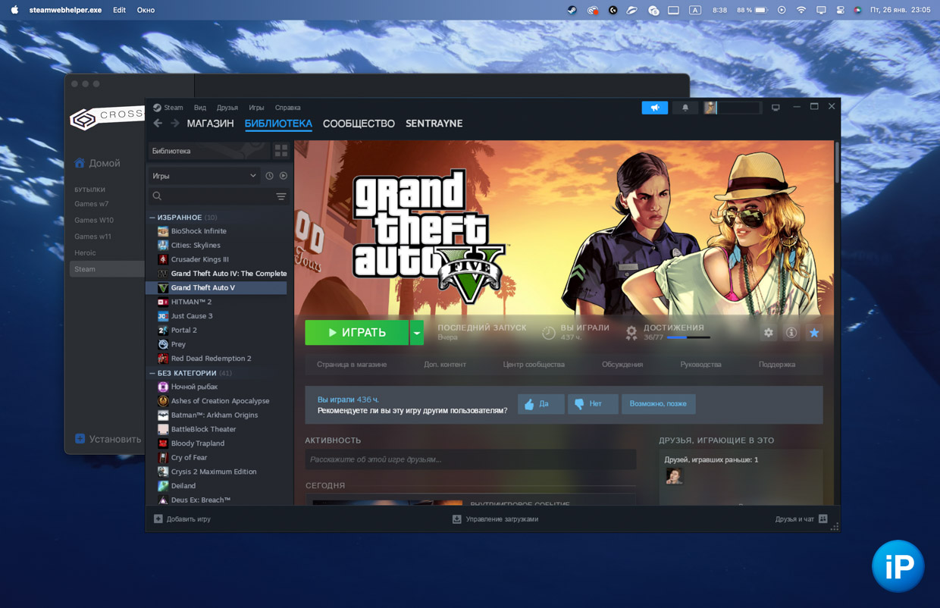This screenshot has width=940, height=608.
Task: Go forward using the right arrow
Action: tap(174, 124)
